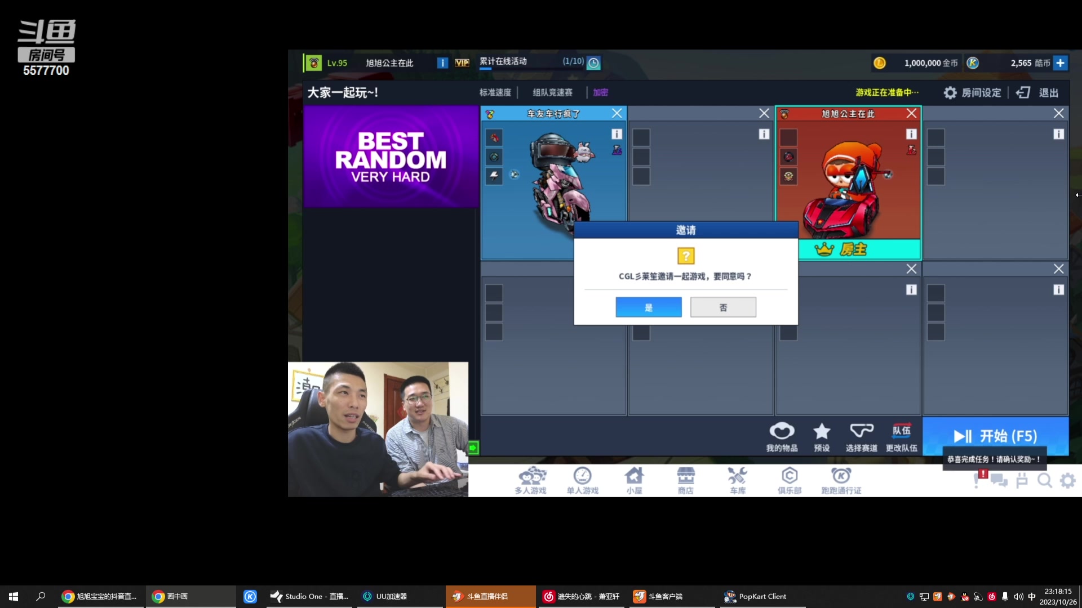The width and height of the screenshot is (1082, 608).
Task: Click the gold coin icon
Action: pos(879,63)
